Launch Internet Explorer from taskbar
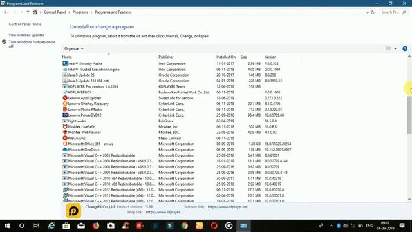The height and width of the screenshot is (232, 412). click(51, 226)
